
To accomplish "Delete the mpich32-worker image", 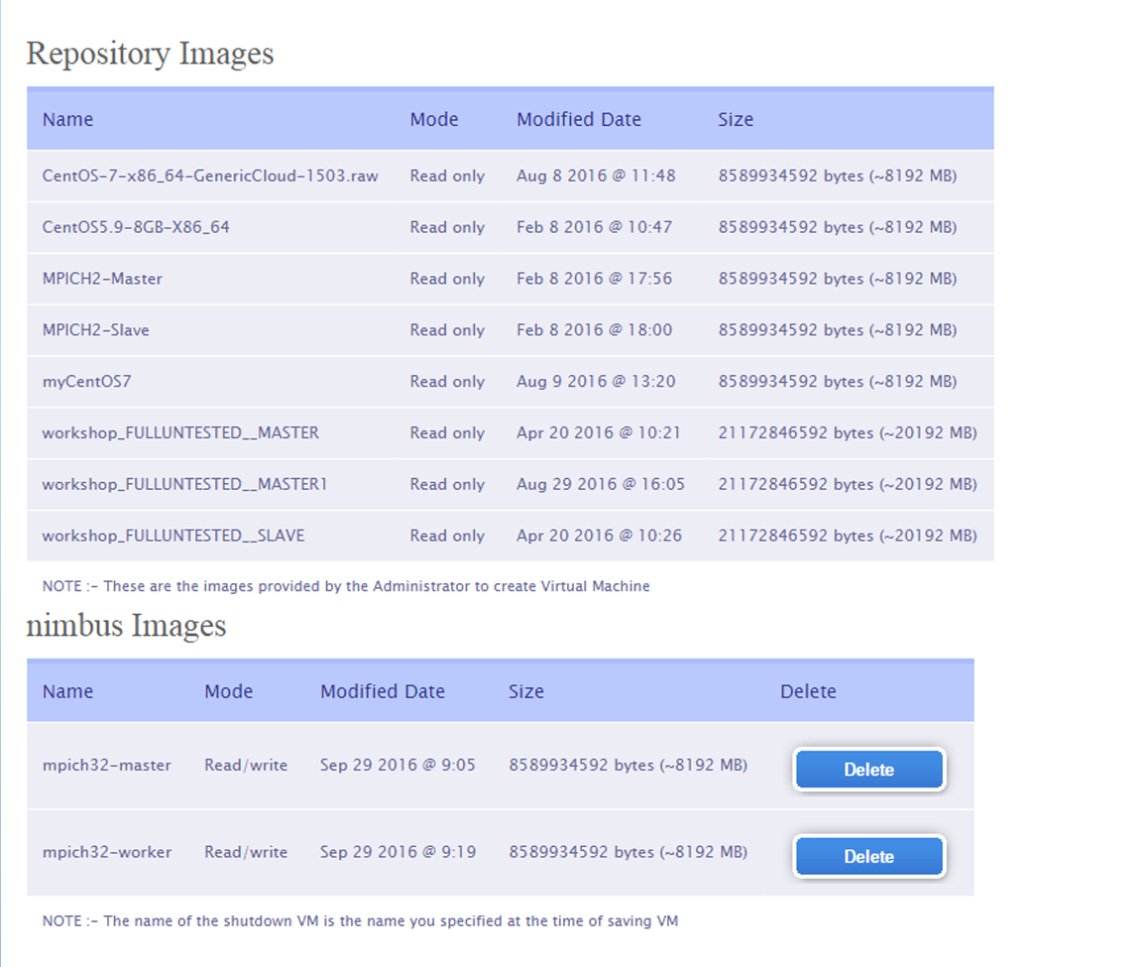I will (x=868, y=857).
